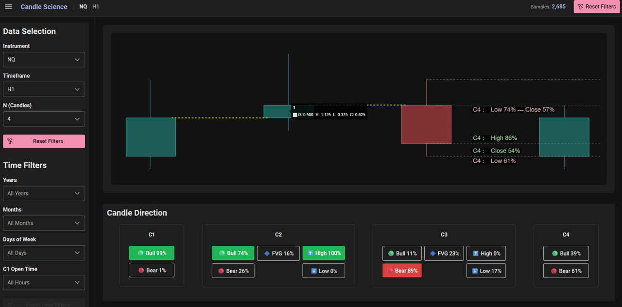Toggle the C3 Bull 11% filter

click(x=402, y=254)
